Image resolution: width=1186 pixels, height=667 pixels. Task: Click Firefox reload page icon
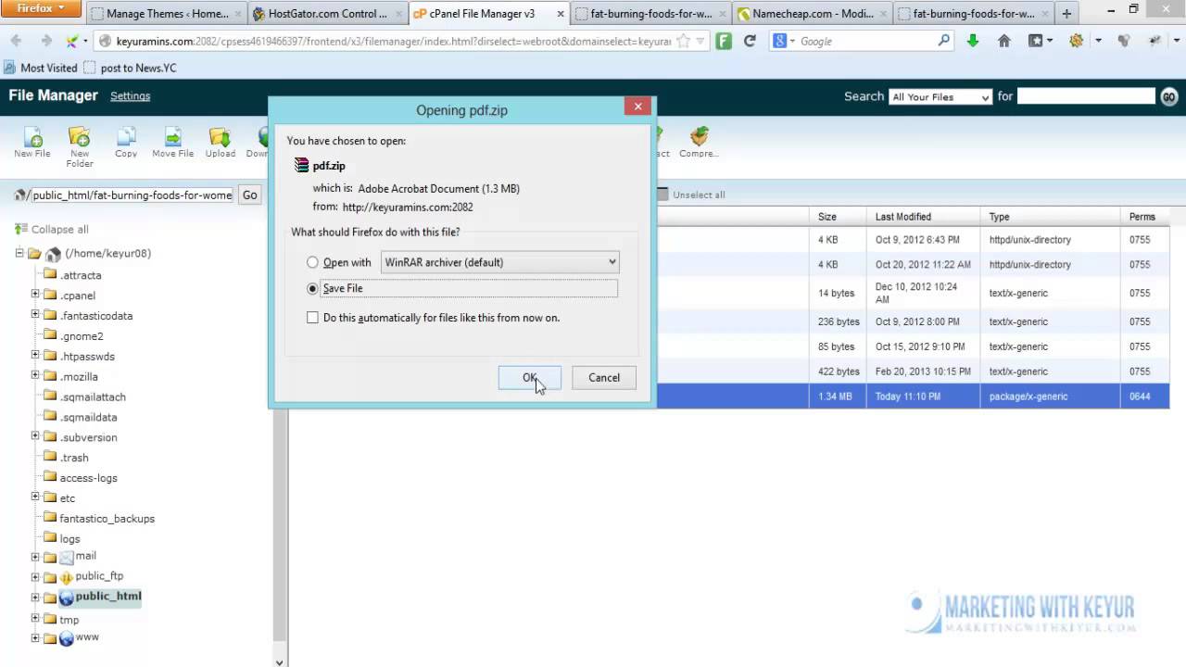tap(750, 41)
